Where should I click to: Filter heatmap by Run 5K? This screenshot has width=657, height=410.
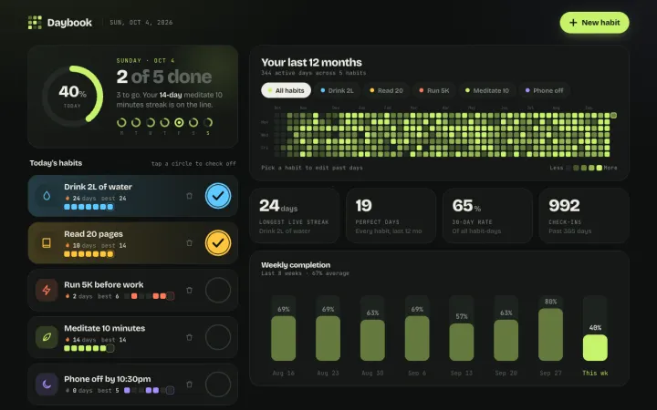(434, 90)
